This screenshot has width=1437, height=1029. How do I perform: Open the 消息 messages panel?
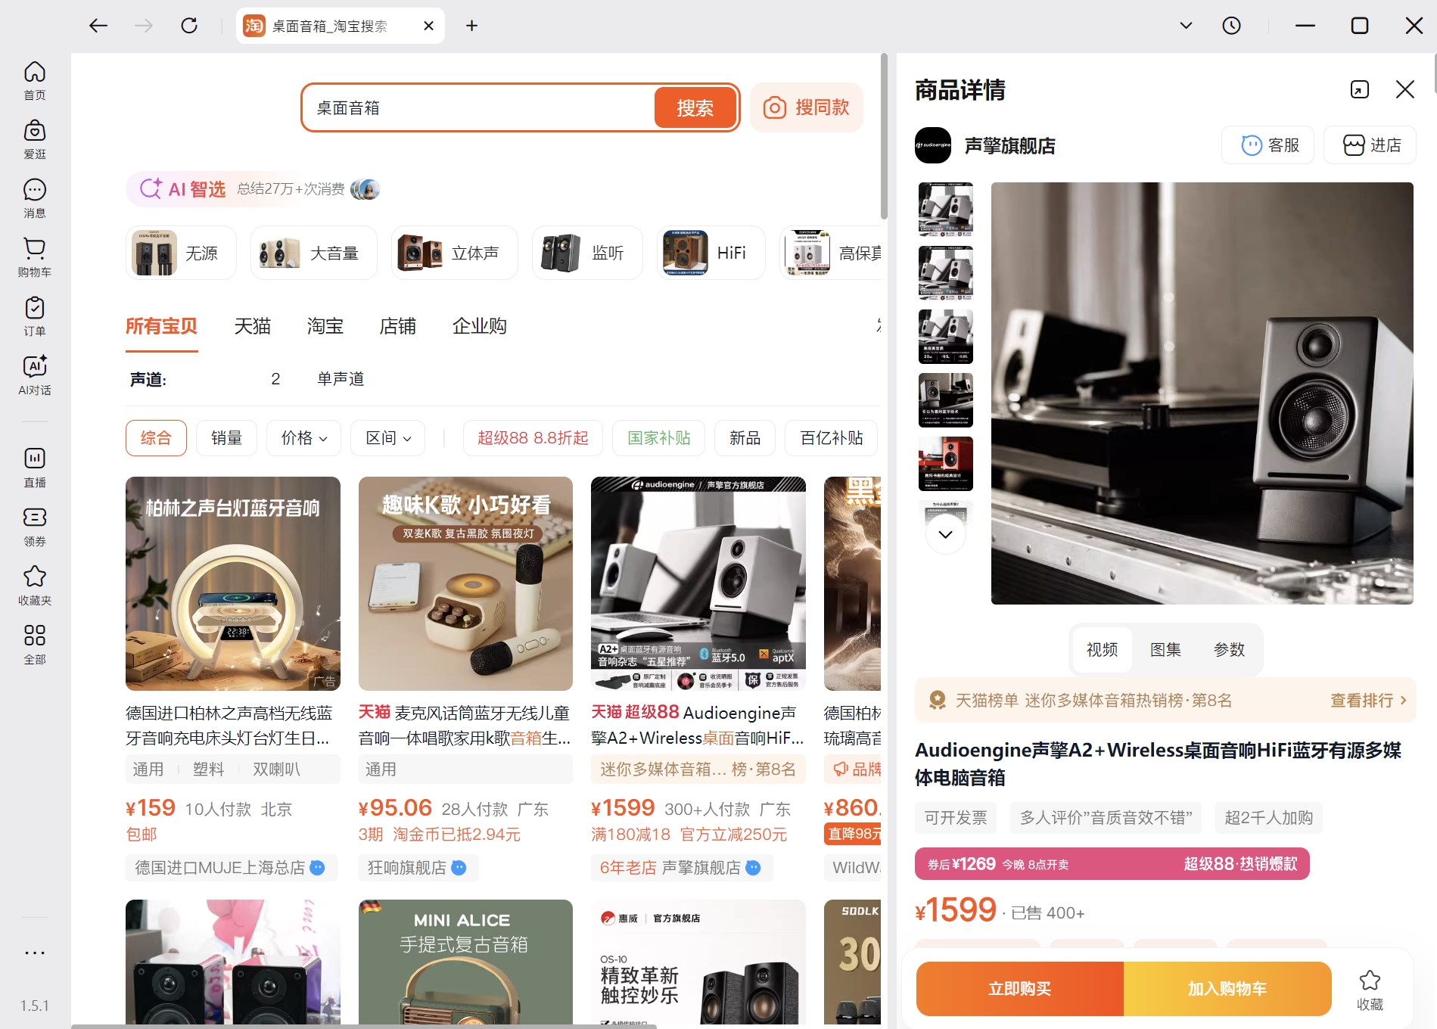[35, 197]
